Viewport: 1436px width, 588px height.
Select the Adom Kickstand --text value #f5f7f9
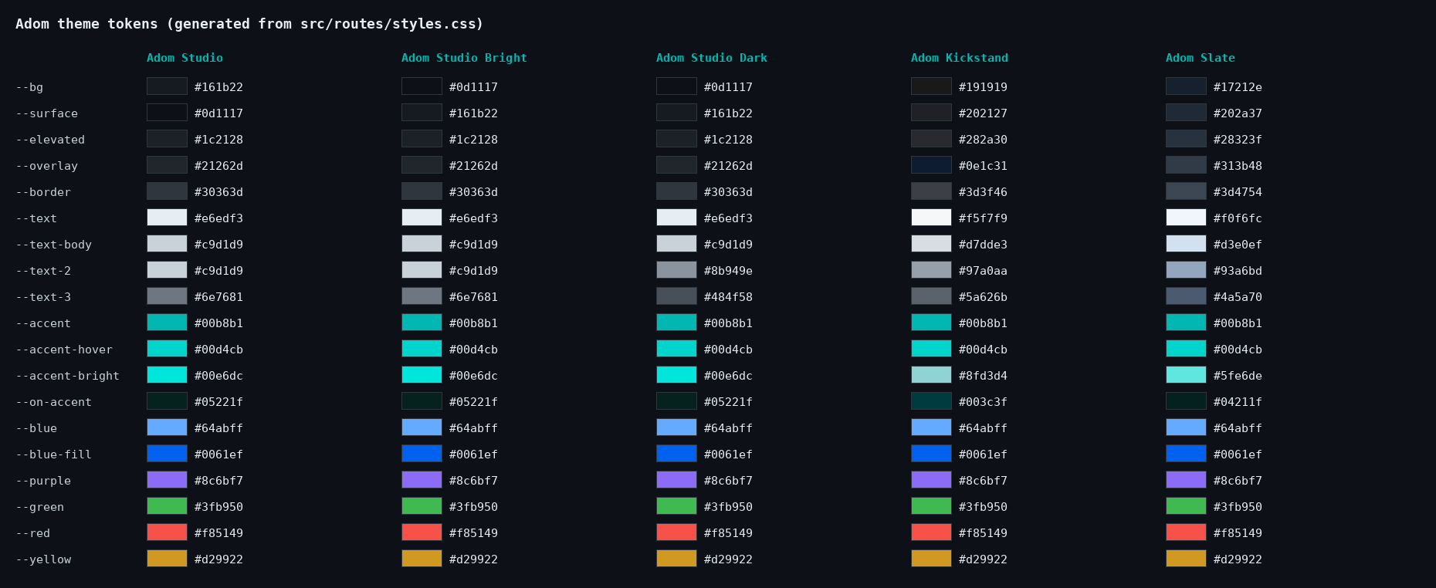(983, 218)
